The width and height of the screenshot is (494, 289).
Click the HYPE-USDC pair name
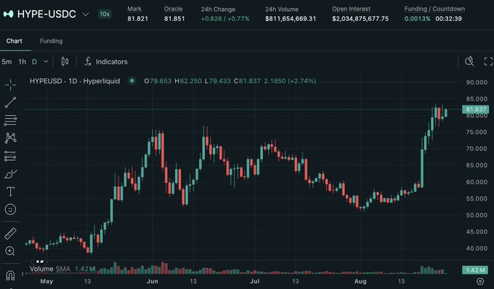(46, 14)
